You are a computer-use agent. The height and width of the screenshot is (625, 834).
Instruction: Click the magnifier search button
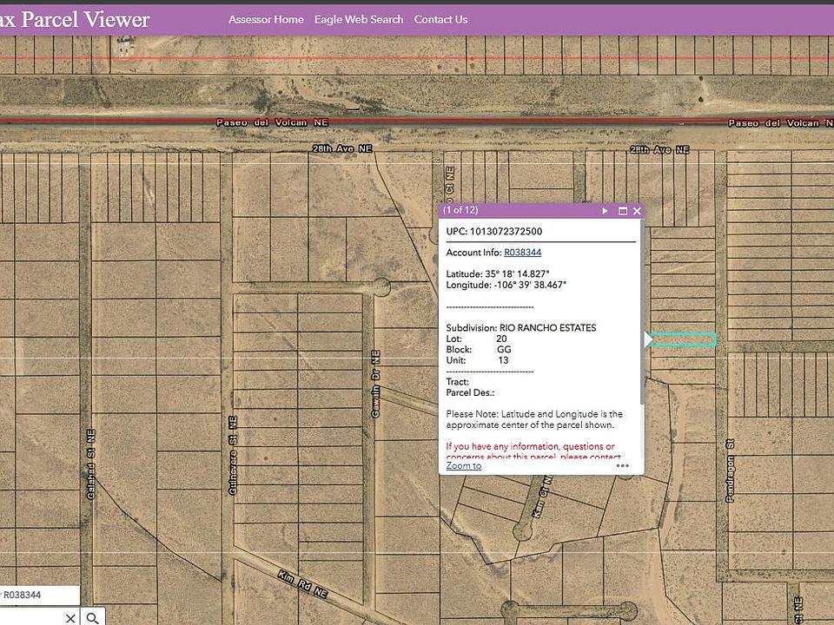coord(93,617)
